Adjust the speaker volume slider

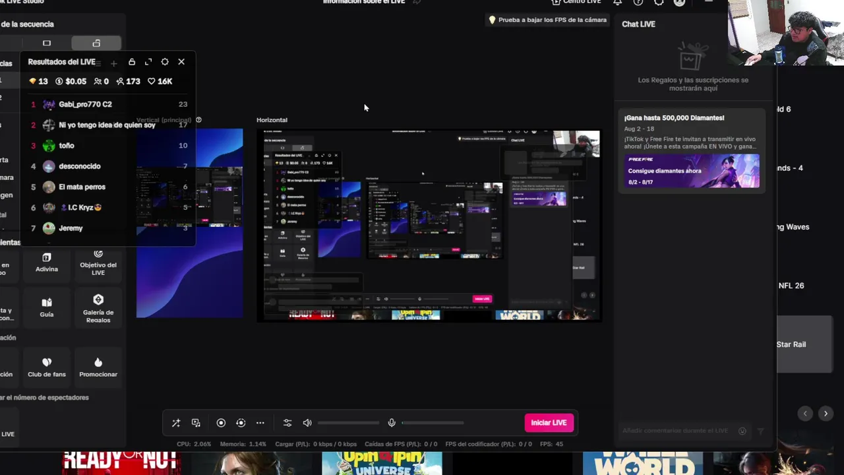click(348, 423)
